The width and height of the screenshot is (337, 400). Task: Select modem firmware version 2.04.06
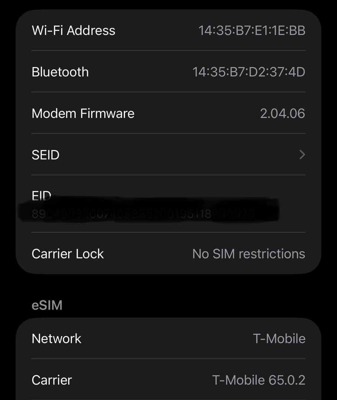coord(283,113)
